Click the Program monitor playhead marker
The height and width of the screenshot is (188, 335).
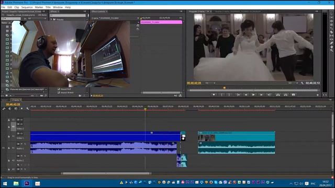click(x=225, y=88)
